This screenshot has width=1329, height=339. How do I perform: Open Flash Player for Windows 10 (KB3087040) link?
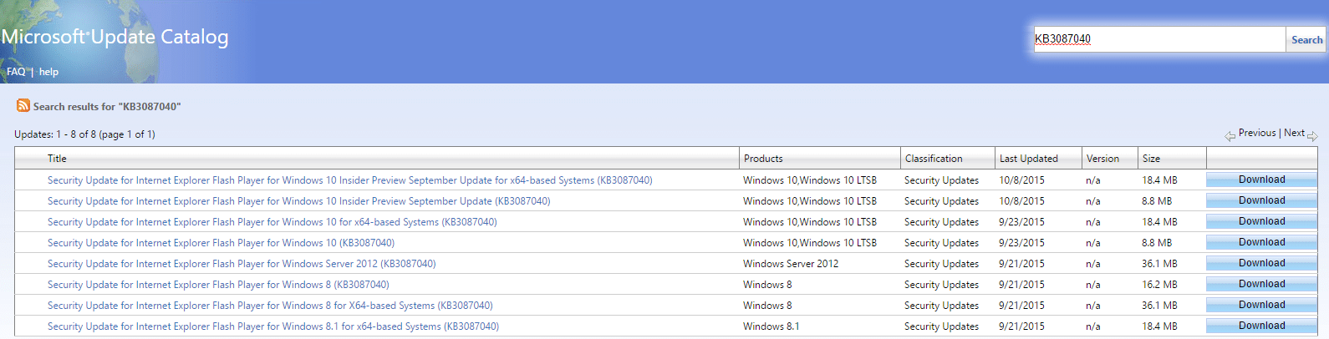(x=221, y=243)
